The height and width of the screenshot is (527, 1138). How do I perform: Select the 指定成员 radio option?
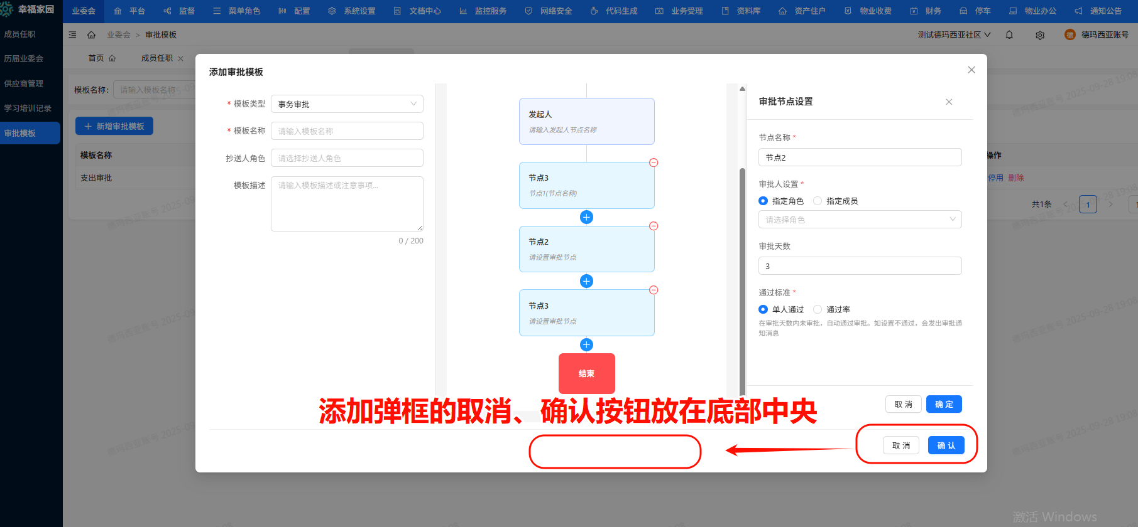[x=818, y=201]
